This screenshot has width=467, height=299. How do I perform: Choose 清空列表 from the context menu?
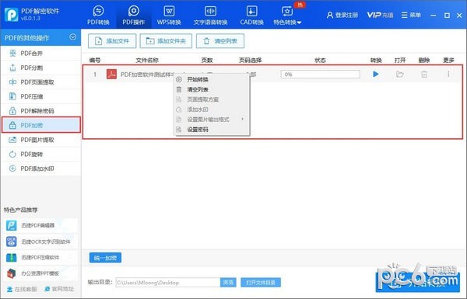(211, 89)
